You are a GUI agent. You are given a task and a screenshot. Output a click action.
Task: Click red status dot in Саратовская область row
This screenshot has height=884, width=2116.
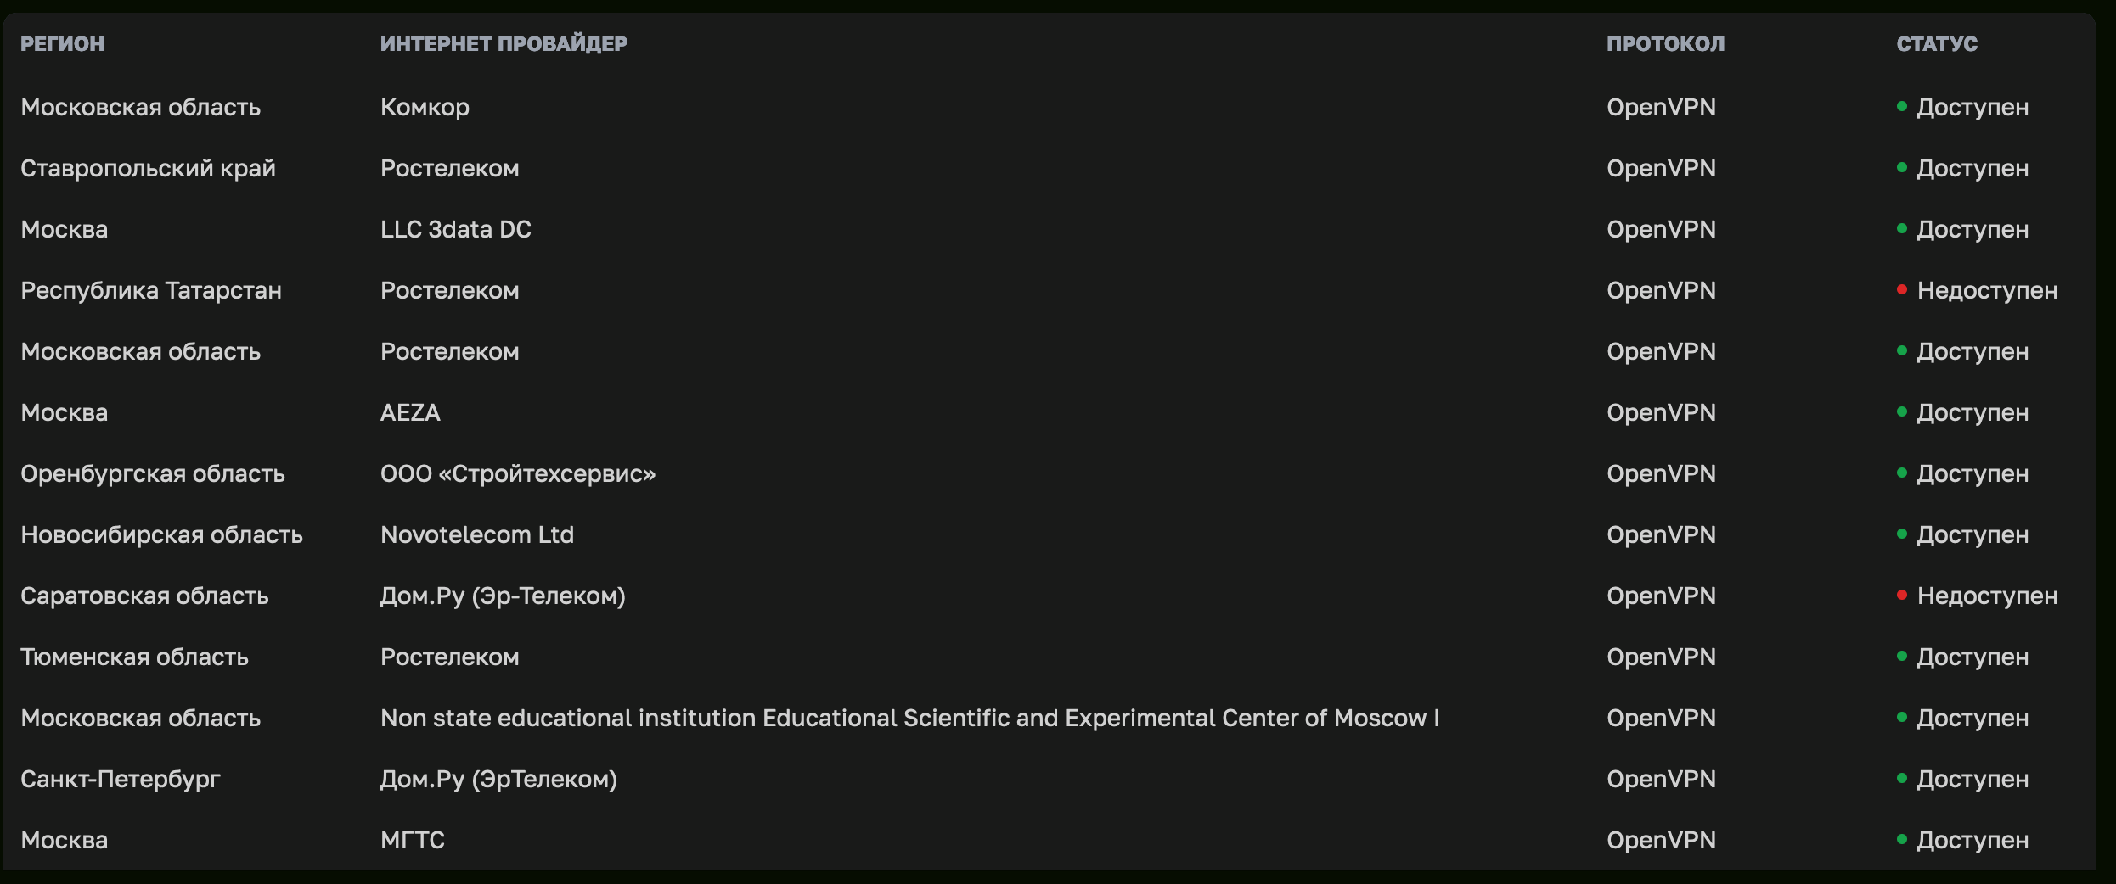pyautogui.click(x=1902, y=596)
